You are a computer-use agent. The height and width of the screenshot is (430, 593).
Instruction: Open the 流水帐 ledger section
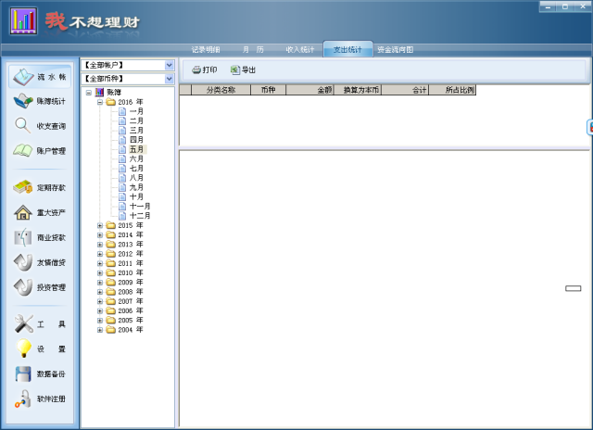(x=39, y=77)
